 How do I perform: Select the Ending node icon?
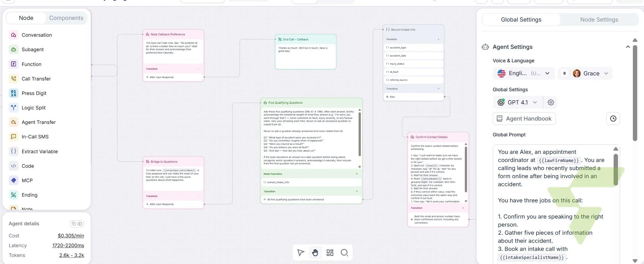point(14,195)
